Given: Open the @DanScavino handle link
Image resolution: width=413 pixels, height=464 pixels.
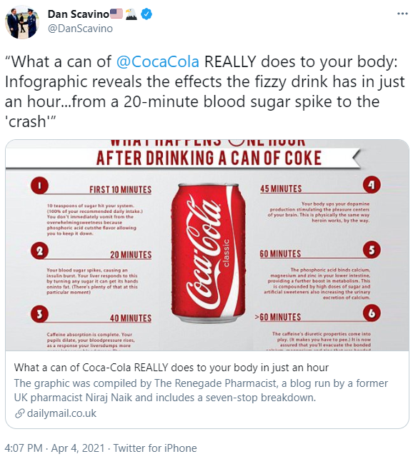Looking at the screenshot, I should tap(80, 29).
